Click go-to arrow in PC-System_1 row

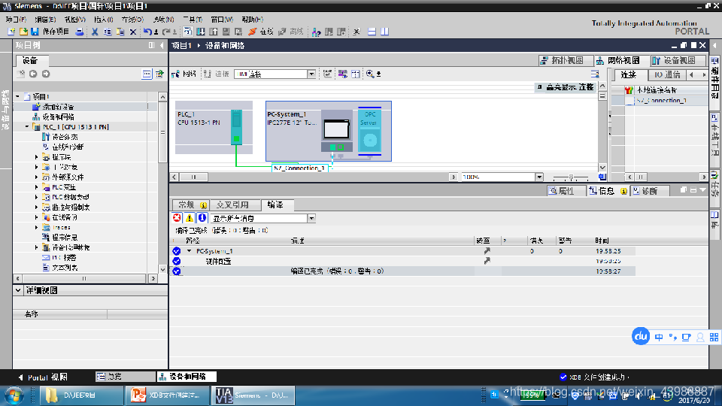pyautogui.click(x=487, y=251)
